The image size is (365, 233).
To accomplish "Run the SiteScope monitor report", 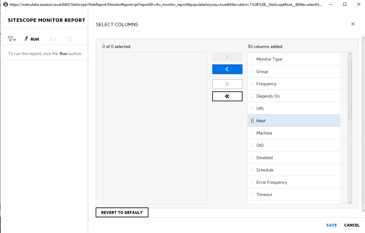I will [31, 39].
